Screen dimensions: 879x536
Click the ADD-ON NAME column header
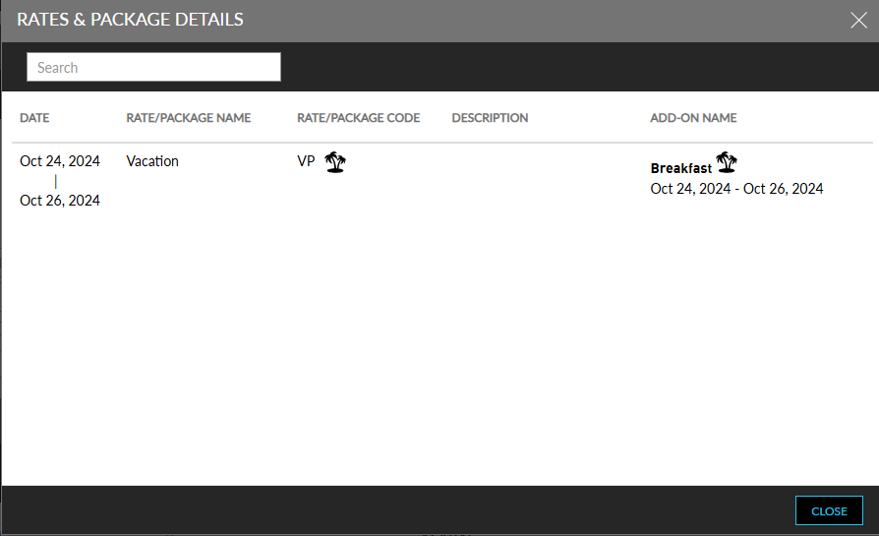(693, 118)
